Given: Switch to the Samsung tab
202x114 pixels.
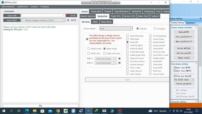Looking at the screenshot, I should pyautogui.click(x=149, y=11).
